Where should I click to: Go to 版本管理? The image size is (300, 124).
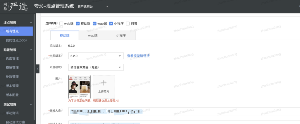coord(12,86)
